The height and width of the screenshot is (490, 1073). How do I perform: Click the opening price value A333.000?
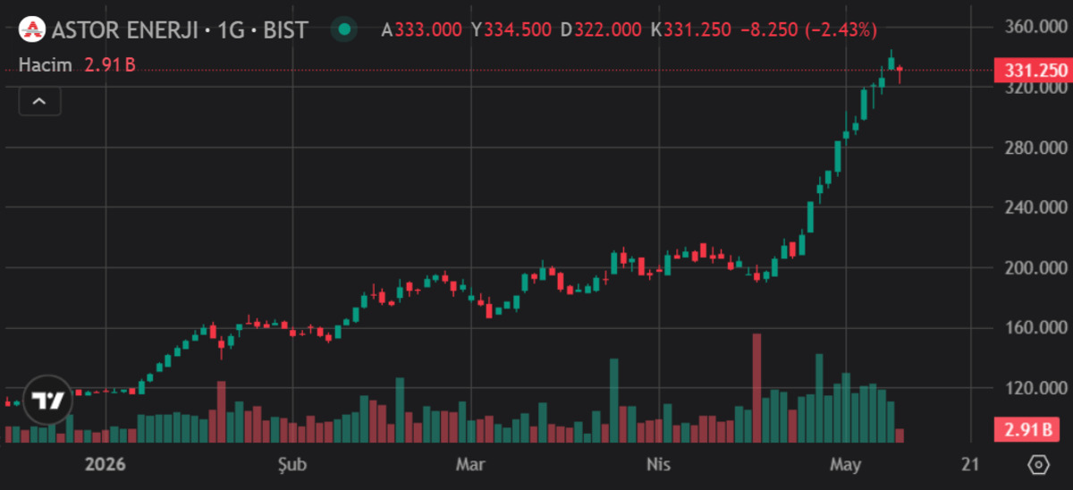(422, 30)
